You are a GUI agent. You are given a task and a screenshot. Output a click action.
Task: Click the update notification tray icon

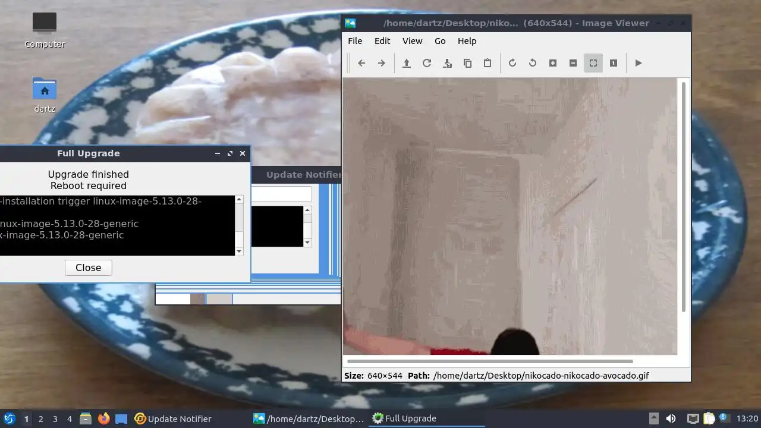(x=724, y=418)
